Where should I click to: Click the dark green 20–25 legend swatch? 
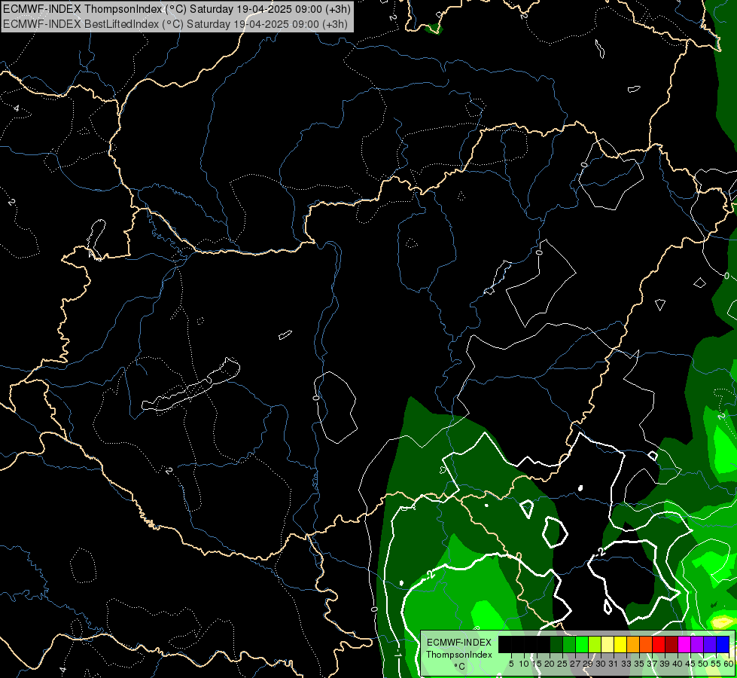[x=556, y=645]
